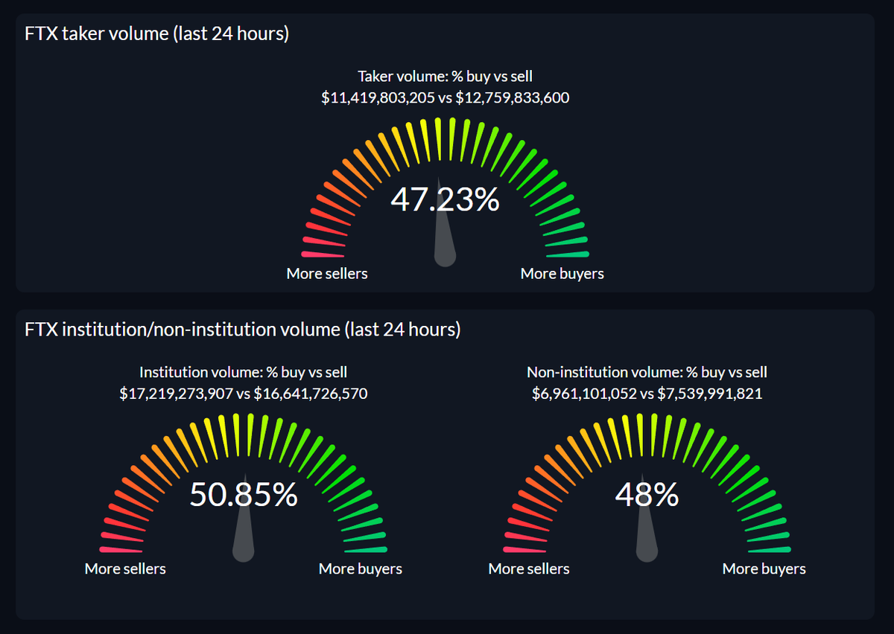894x634 pixels.
Task: Click the 48% gauge reading
Action: tap(647, 496)
